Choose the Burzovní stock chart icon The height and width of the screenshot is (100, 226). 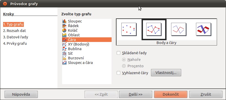64,58
